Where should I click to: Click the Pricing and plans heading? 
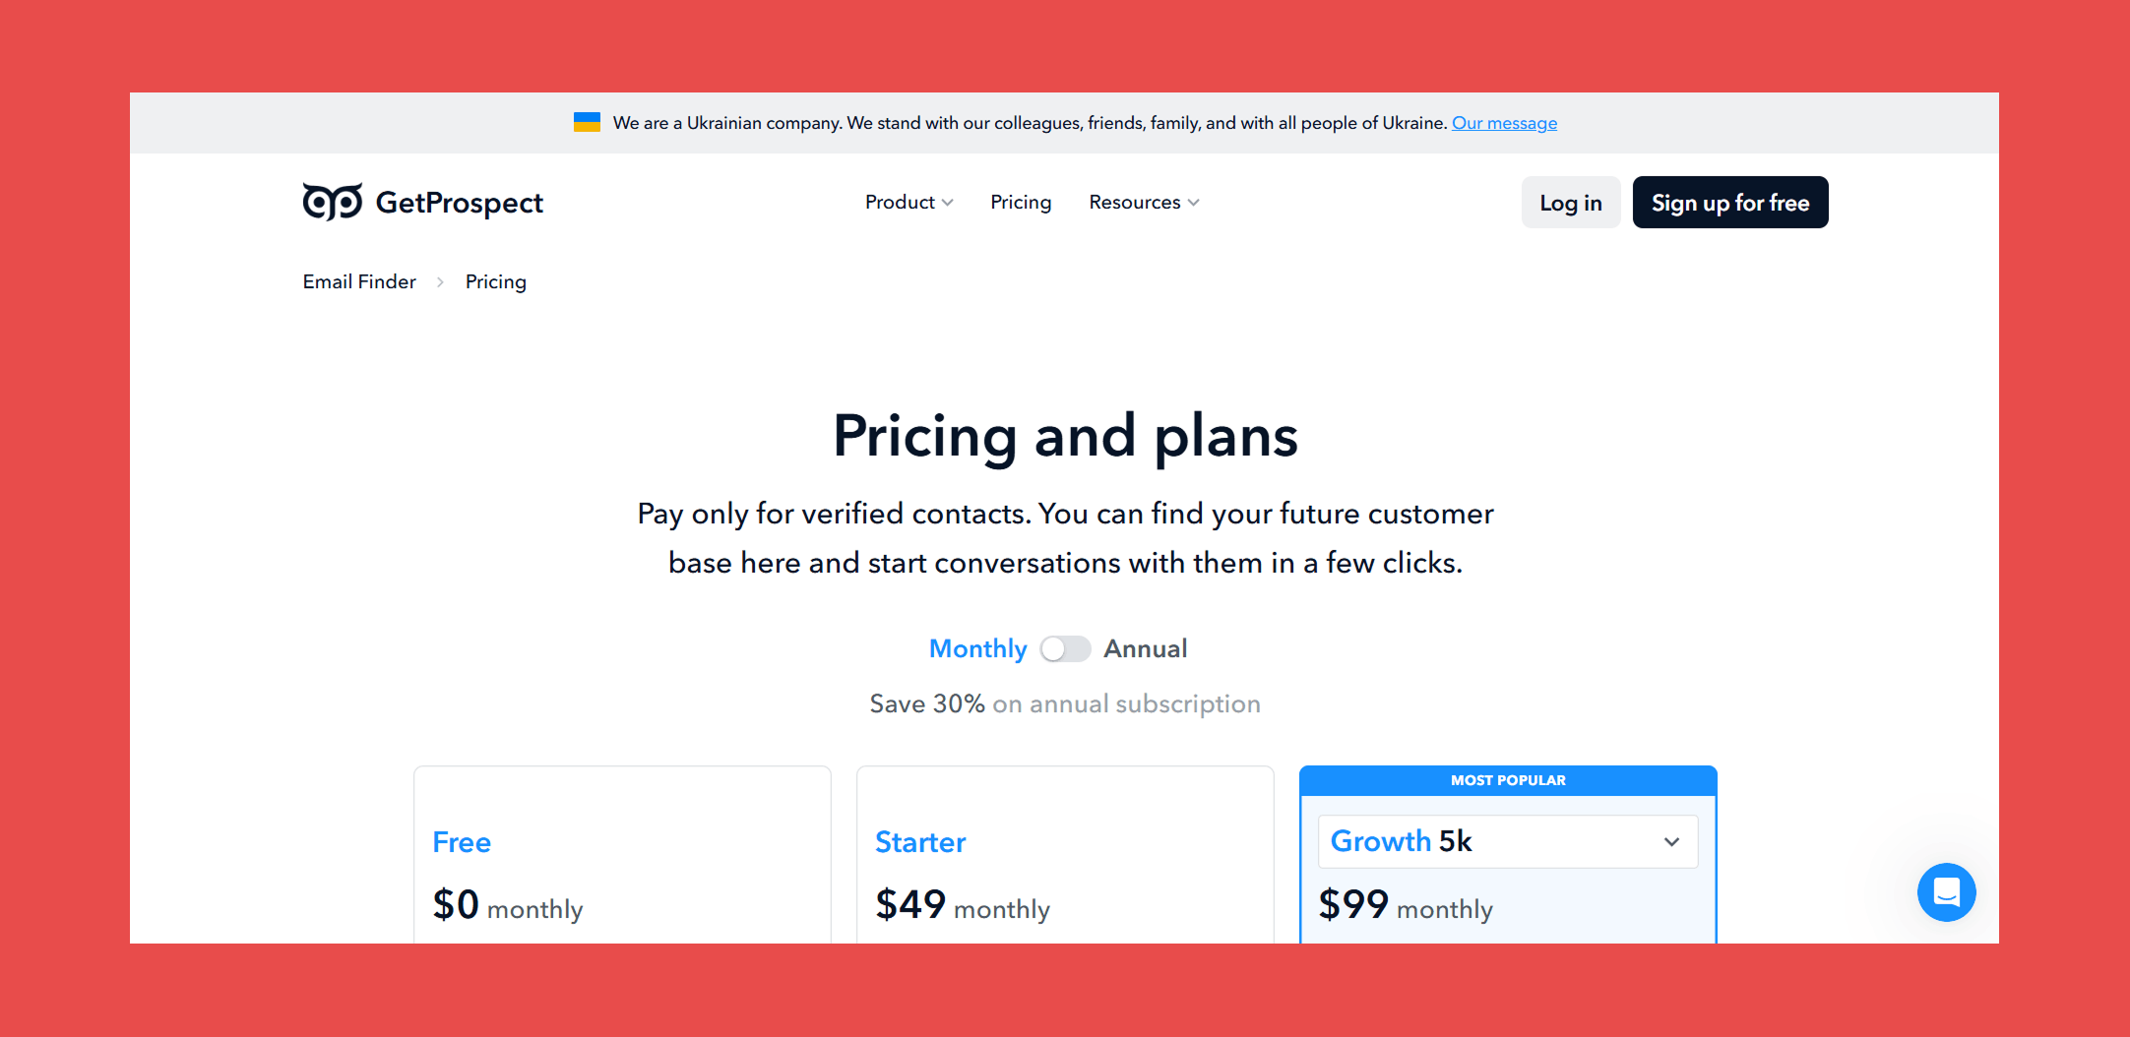coord(1065,436)
